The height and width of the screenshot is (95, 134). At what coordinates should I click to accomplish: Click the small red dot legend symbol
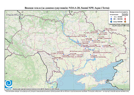click(x=125, y=17)
